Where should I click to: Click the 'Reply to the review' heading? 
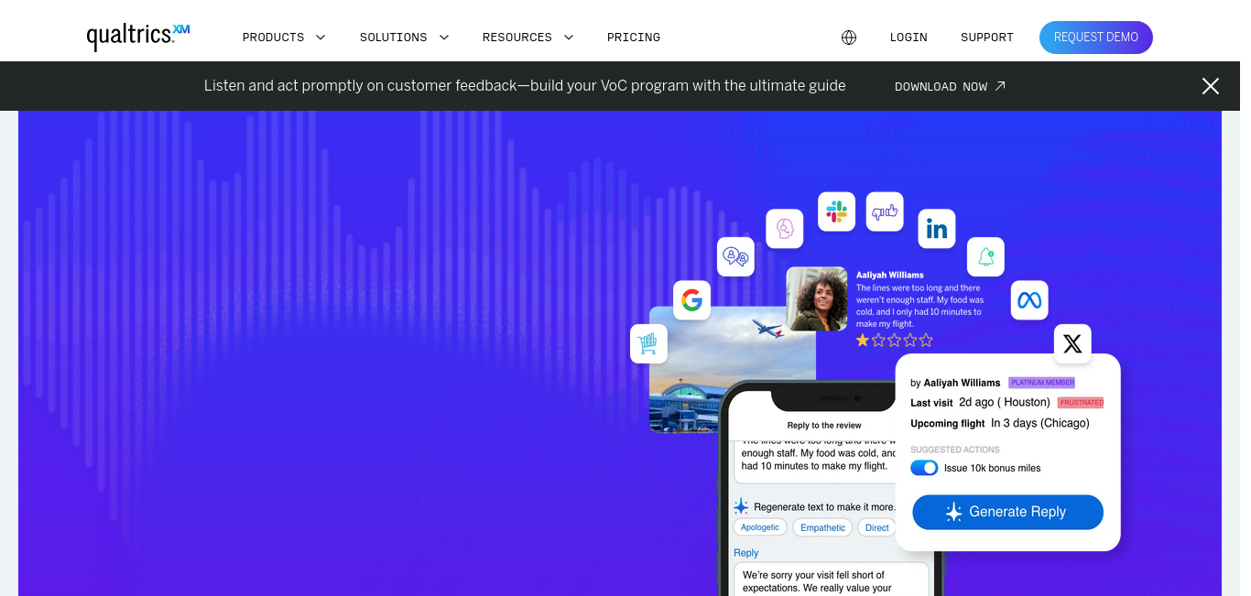(x=824, y=426)
